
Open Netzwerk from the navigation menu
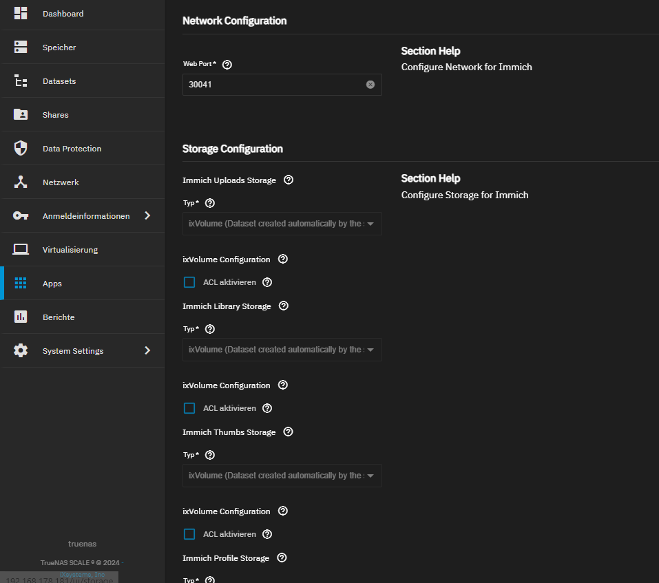(x=61, y=182)
